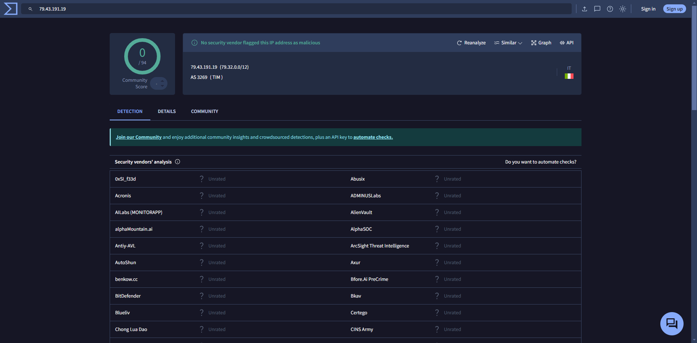Toggle light theme with the sun icon

(623, 9)
